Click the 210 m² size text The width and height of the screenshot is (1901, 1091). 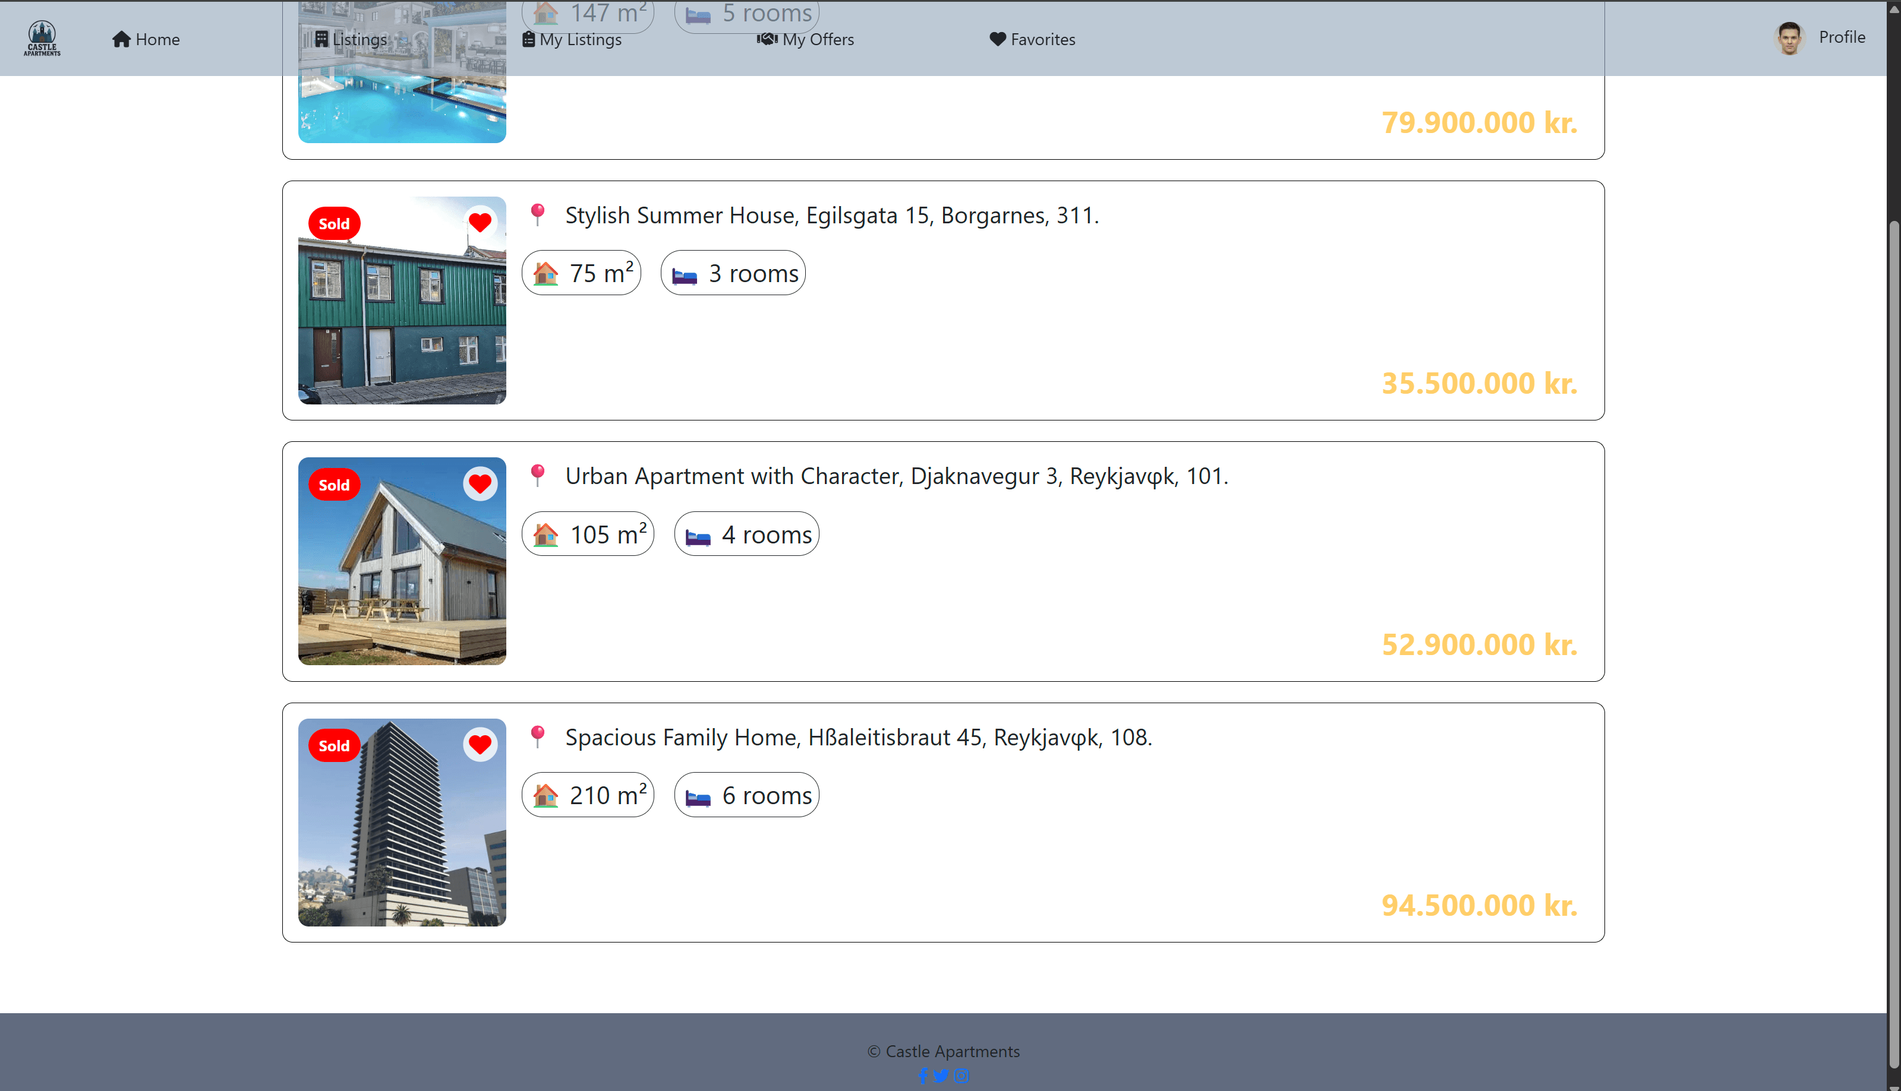[x=609, y=794]
